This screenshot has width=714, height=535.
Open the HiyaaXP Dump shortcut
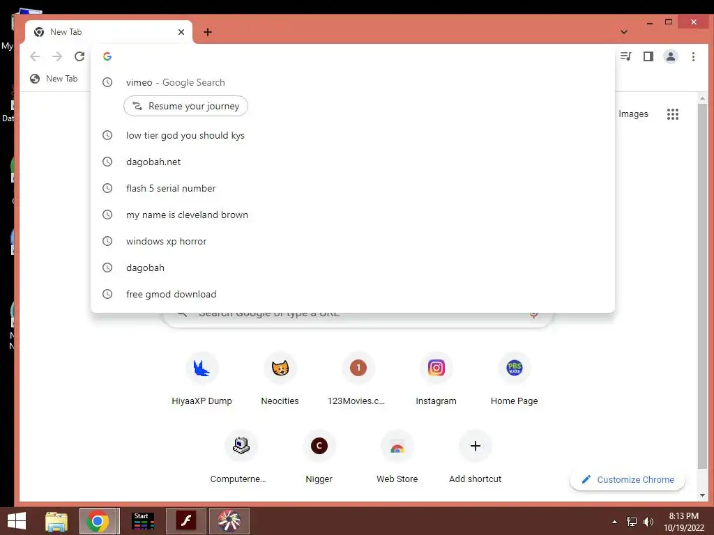coord(202,379)
